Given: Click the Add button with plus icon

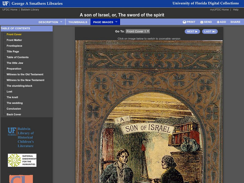Looking at the screenshot, I should pyautogui.click(x=221, y=22).
